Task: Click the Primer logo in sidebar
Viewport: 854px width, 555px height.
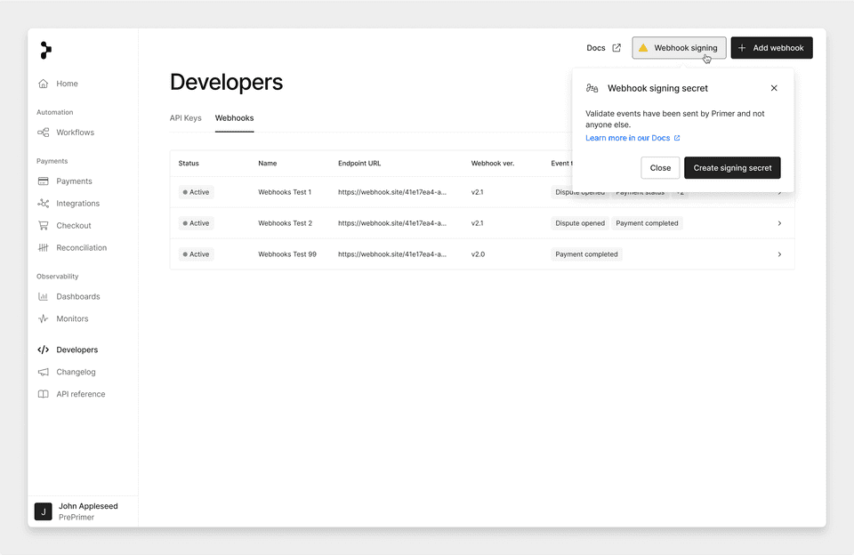Action: click(45, 50)
